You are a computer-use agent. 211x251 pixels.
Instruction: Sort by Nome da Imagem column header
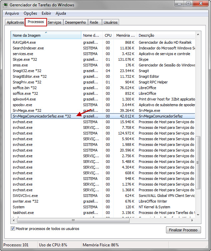pyautogui.click(x=46, y=35)
